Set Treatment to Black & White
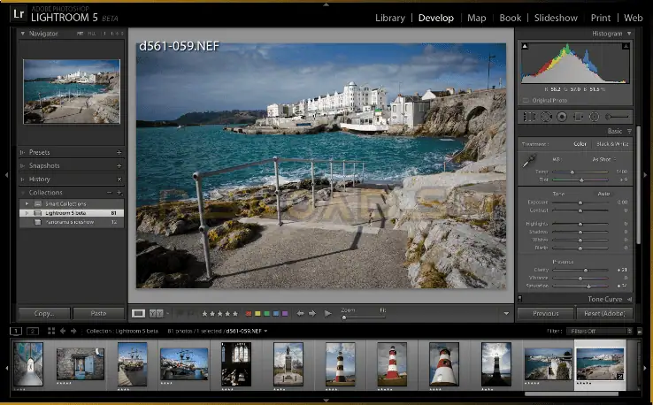Image resolution: width=653 pixels, height=405 pixels. coord(612,144)
